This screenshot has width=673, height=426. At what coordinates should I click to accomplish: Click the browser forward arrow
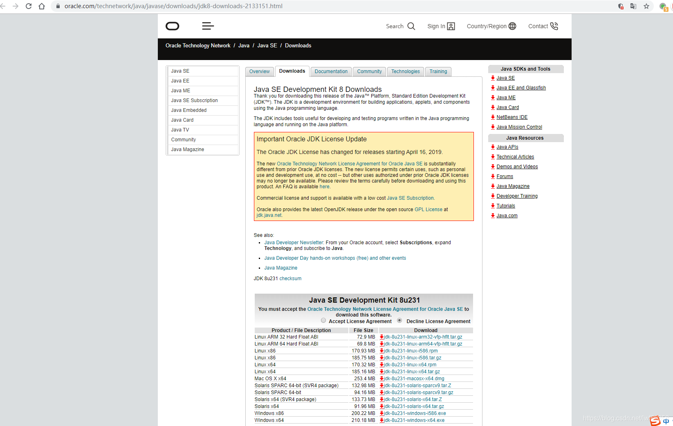pos(16,6)
